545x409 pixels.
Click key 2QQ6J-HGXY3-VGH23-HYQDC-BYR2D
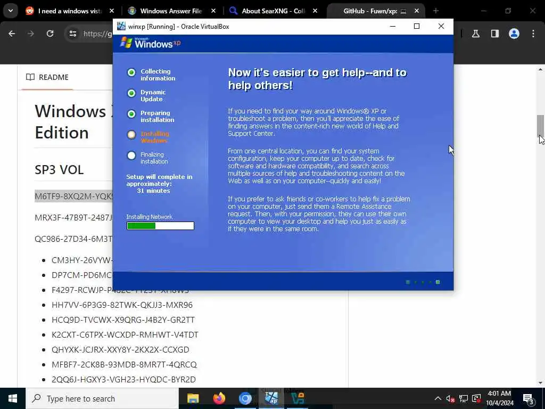point(123,380)
